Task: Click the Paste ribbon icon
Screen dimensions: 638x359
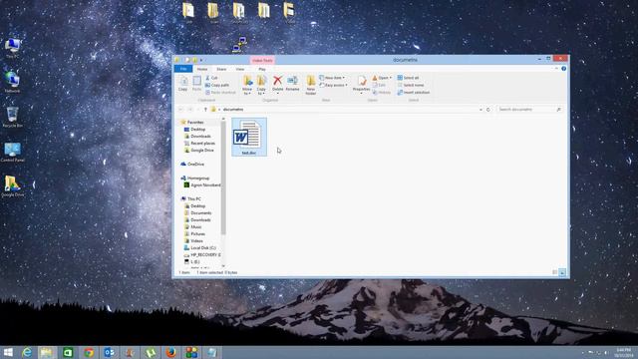Action: click(197, 83)
